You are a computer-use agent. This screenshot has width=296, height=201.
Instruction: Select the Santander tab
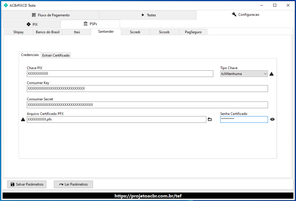click(x=106, y=32)
